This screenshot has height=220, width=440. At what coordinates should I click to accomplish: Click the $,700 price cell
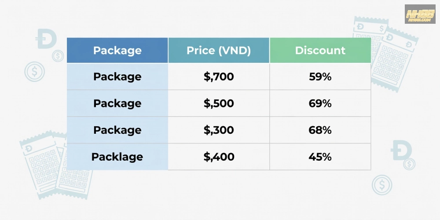[219, 77]
